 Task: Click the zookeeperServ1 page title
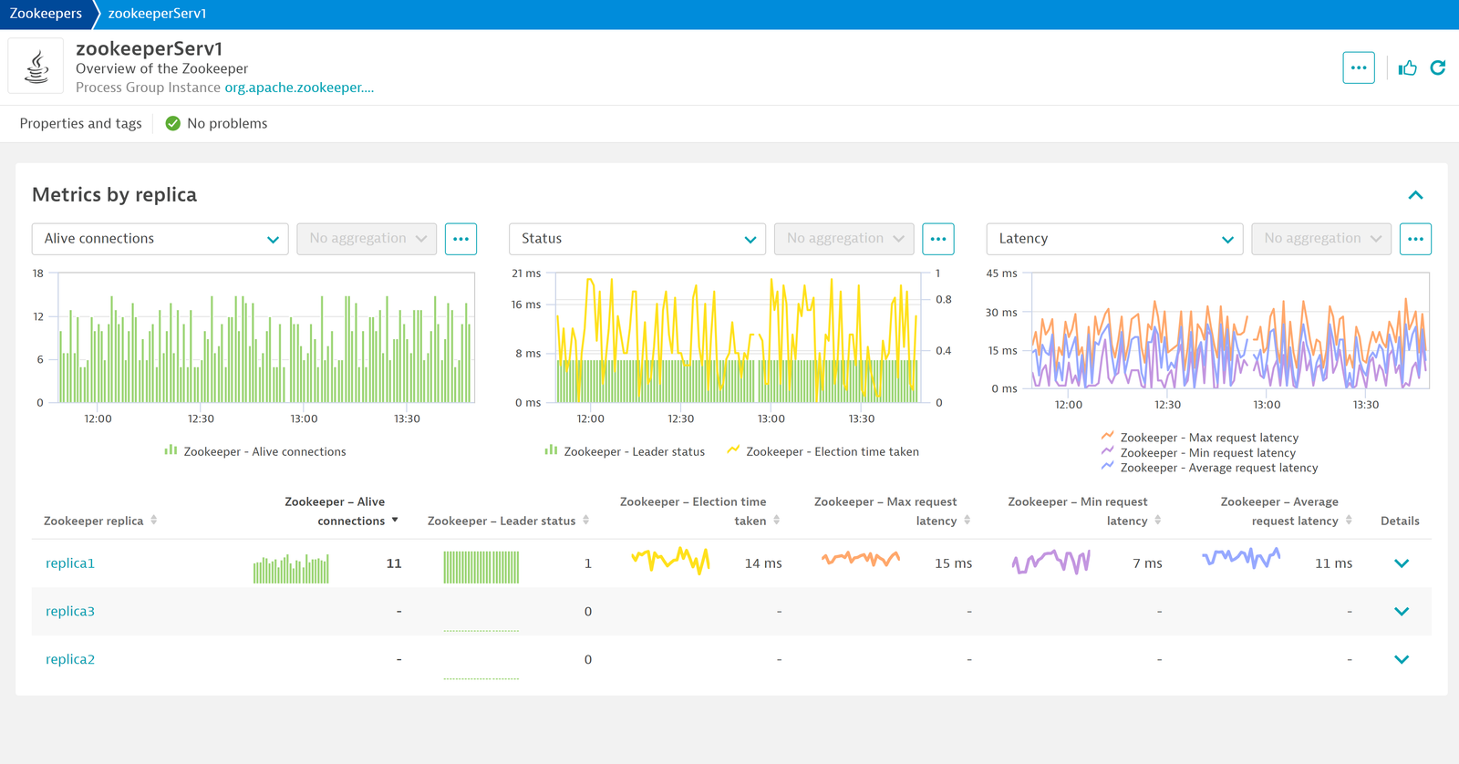150,48
